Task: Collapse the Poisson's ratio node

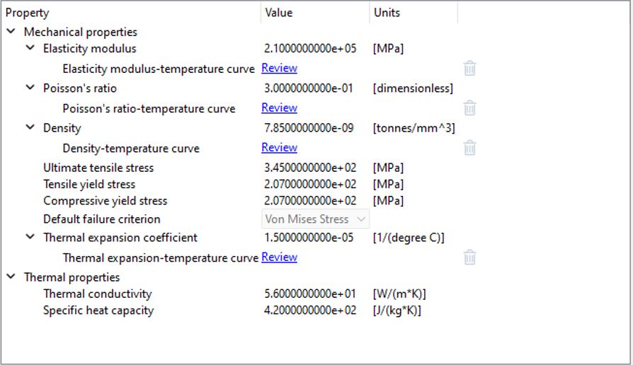Action: (30, 88)
